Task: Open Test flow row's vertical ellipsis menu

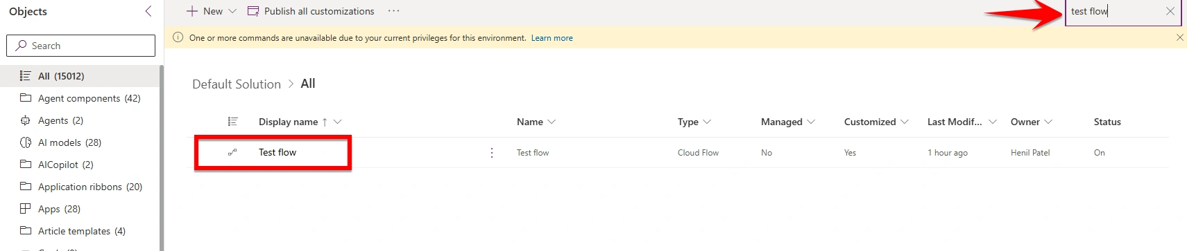Action: (x=492, y=153)
